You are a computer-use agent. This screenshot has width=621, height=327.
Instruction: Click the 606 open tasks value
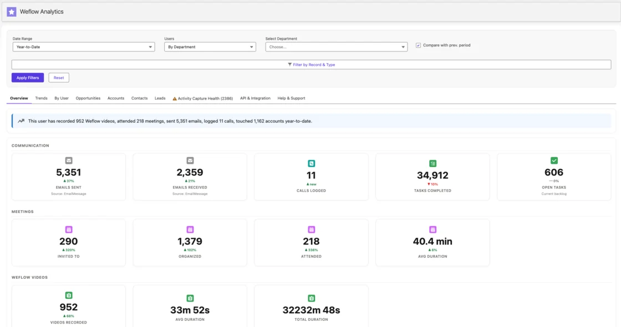point(554,173)
